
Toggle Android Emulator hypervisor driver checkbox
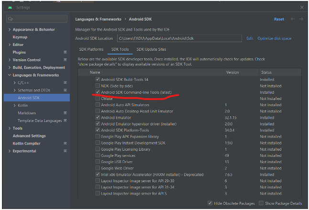[98, 124]
